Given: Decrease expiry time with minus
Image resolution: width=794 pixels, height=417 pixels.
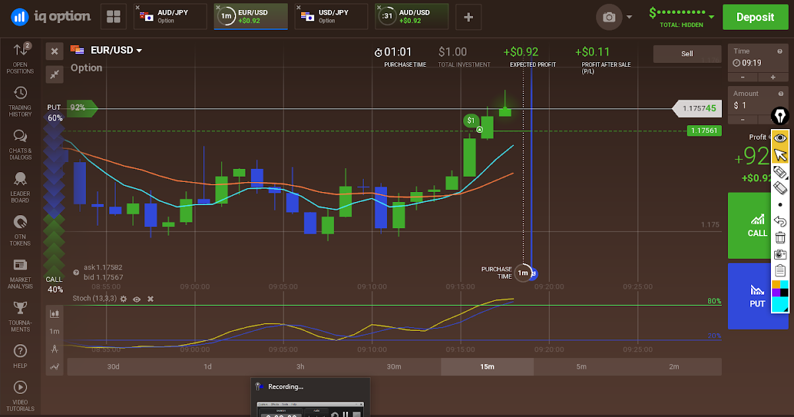Looking at the screenshot, I should tap(742, 77).
